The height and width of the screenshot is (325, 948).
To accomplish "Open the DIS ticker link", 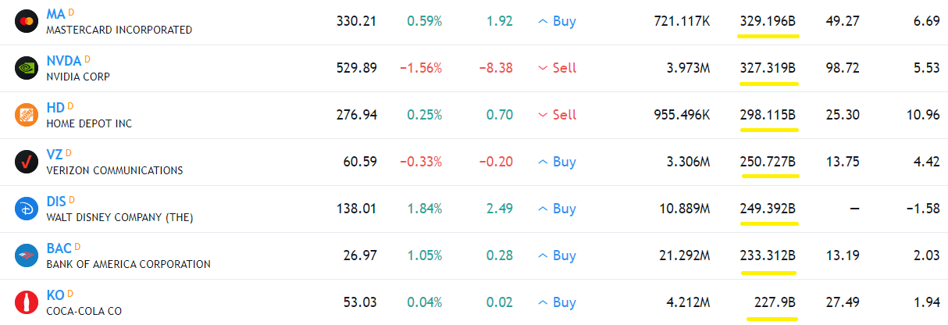I will (x=57, y=202).
